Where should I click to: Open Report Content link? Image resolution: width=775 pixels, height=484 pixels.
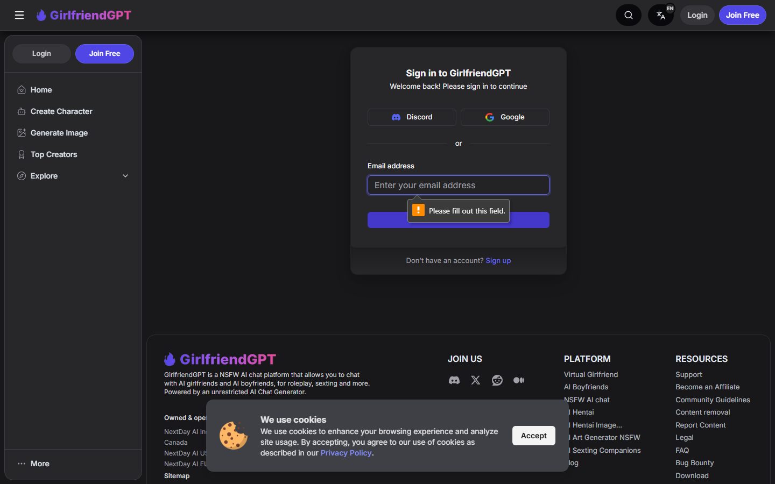click(x=701, y=425)
